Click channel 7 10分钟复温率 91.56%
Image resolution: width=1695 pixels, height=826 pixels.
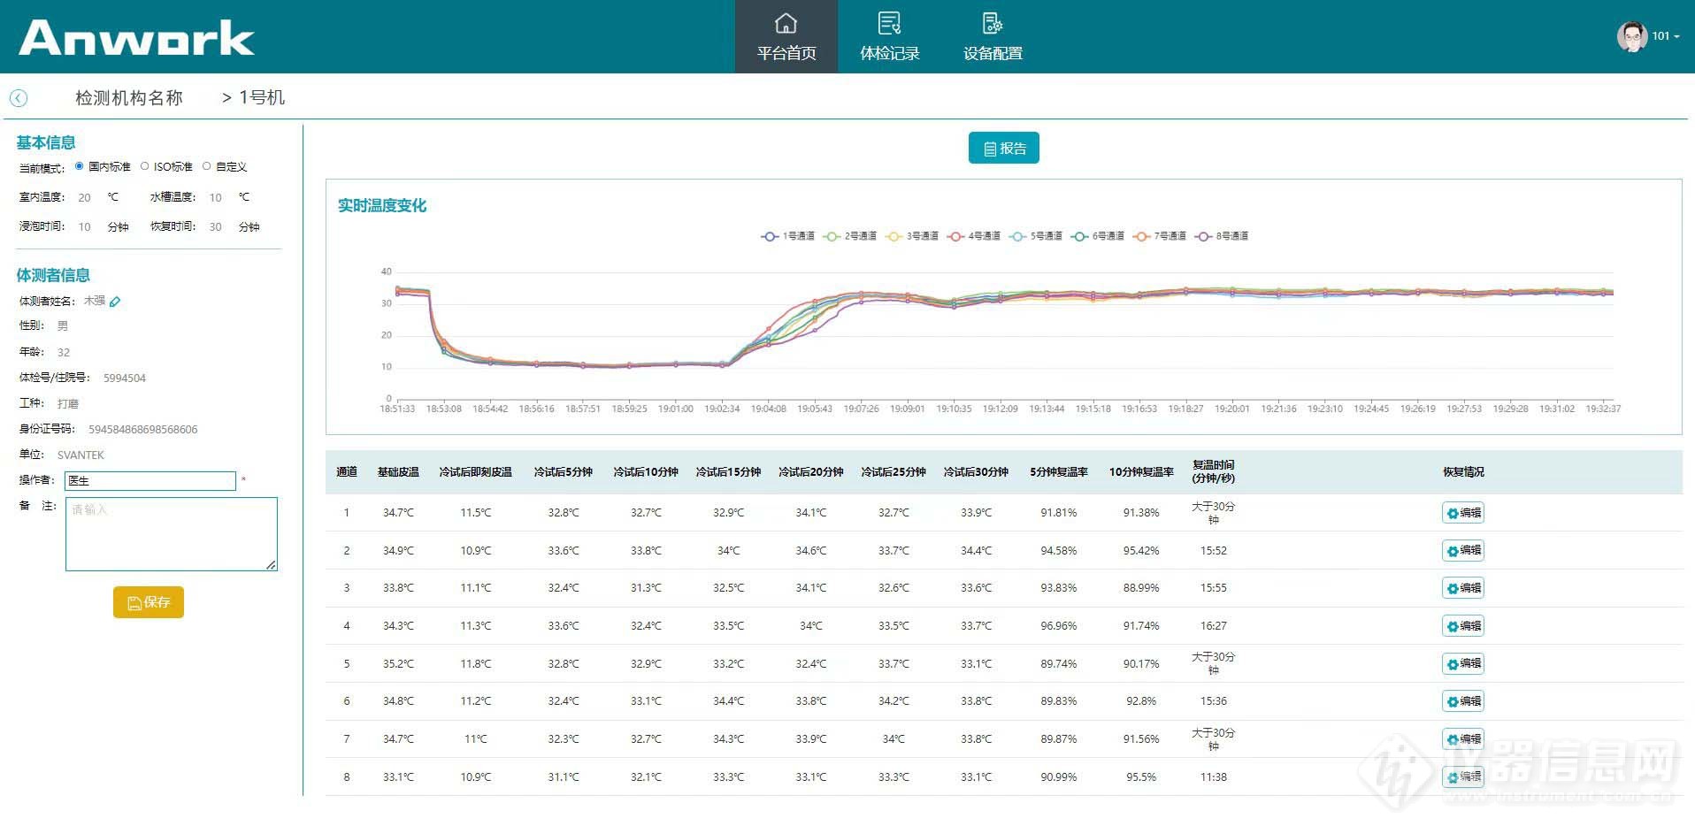point(1141,739)
